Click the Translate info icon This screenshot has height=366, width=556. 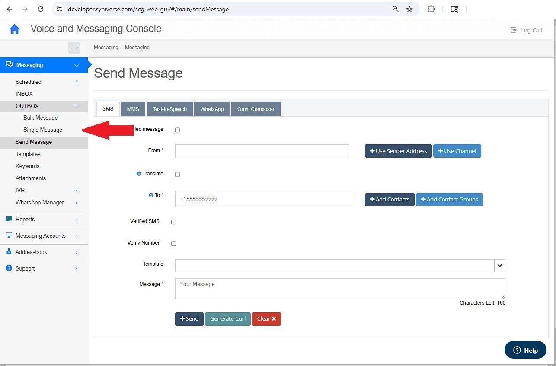pos(139,174)
